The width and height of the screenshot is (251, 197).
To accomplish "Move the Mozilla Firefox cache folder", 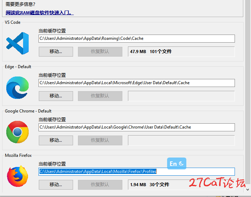I will (x=56, y=185).
